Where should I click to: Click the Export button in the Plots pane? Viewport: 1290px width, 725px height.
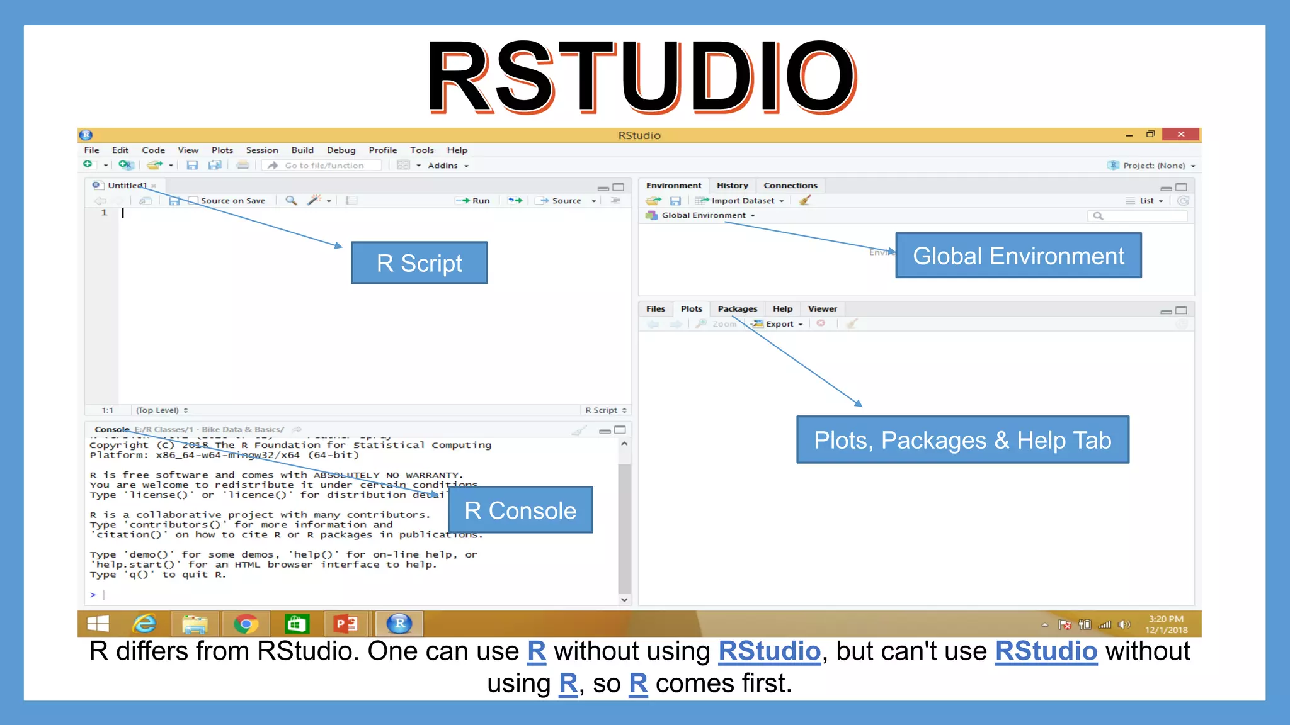[780, 323]
